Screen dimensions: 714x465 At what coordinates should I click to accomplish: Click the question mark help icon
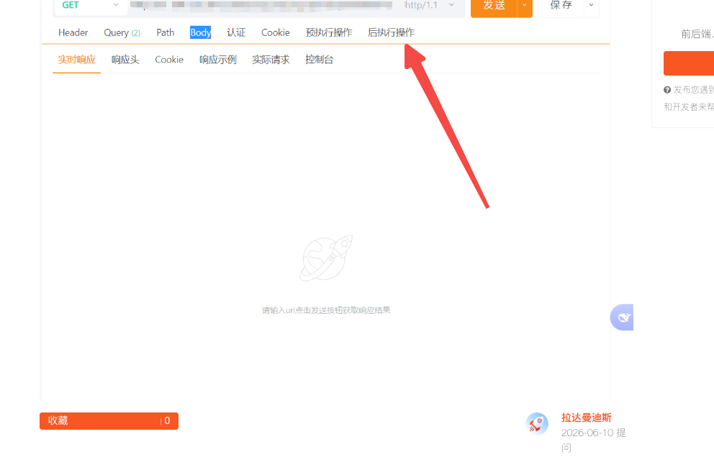click(x=667, y=90)
